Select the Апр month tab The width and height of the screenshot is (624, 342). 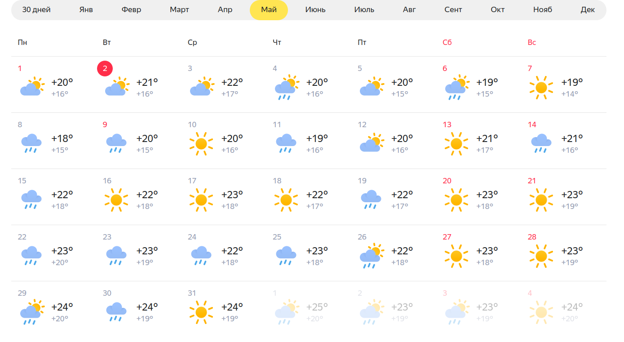point(225,10)
